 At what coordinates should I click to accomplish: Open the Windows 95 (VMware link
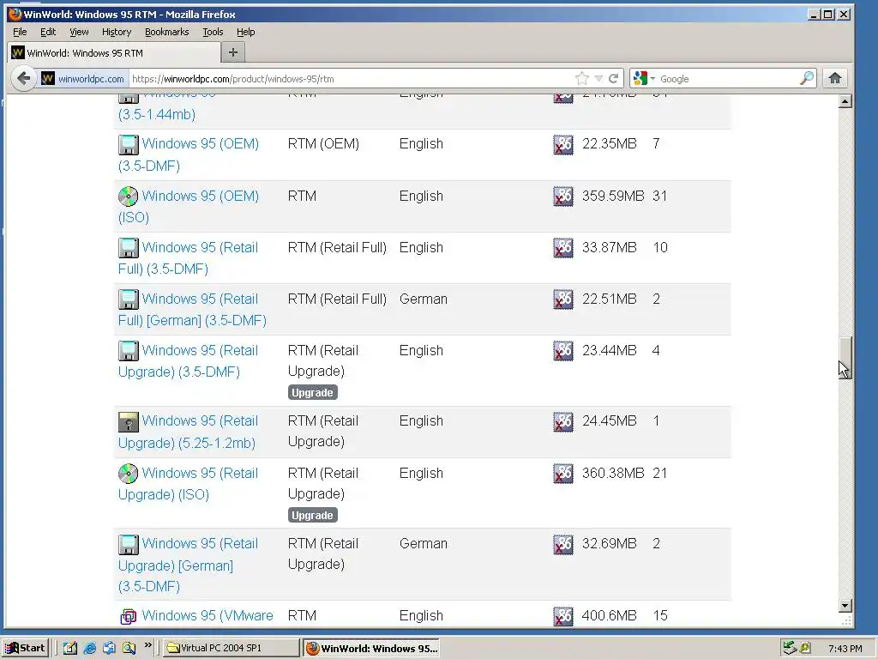207,615
